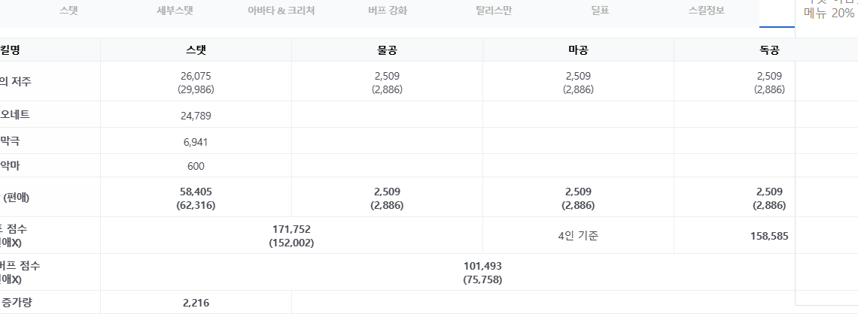Viewport: 858px width, 314px height.
Task: Switch to the 스탯 tab
Action: (69, 11)
